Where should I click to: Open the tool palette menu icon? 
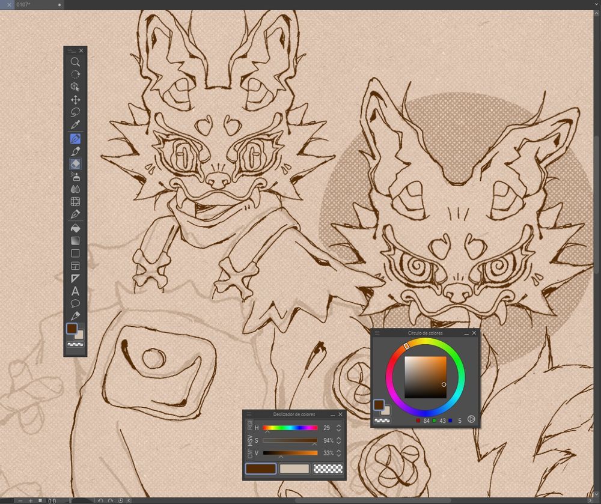(71, 50)
